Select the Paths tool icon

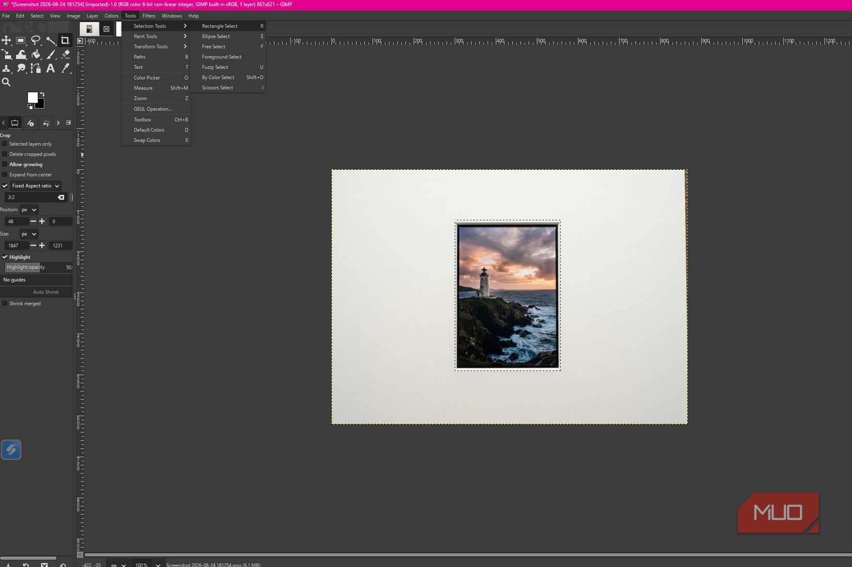(36, 68)
